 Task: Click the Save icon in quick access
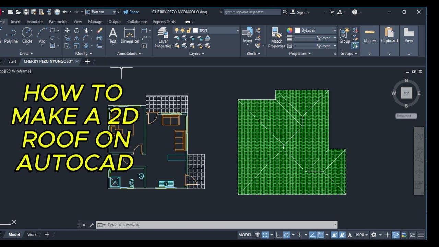pyautogui.click(x=26, y=12)
